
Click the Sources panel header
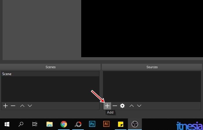click(x=152, y=67)
